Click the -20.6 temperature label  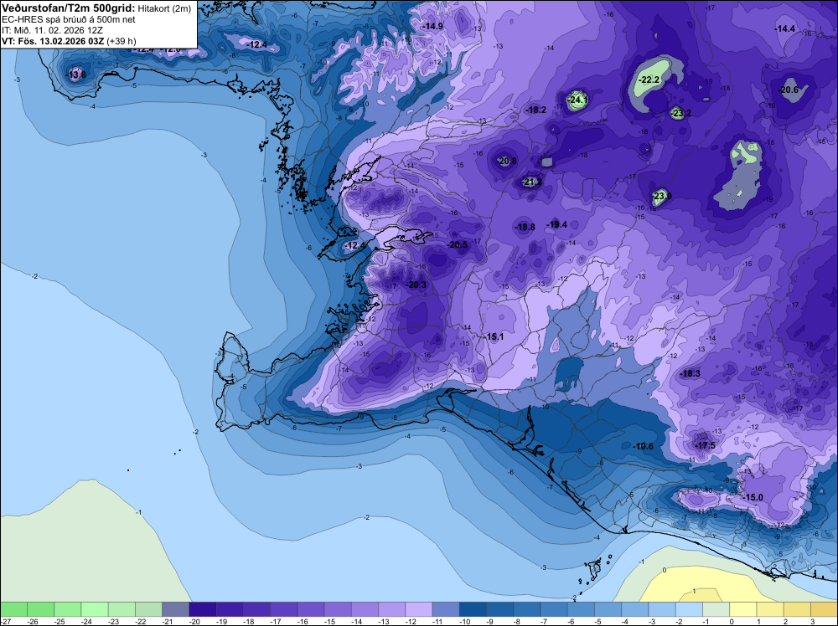[x=789, y=90]
